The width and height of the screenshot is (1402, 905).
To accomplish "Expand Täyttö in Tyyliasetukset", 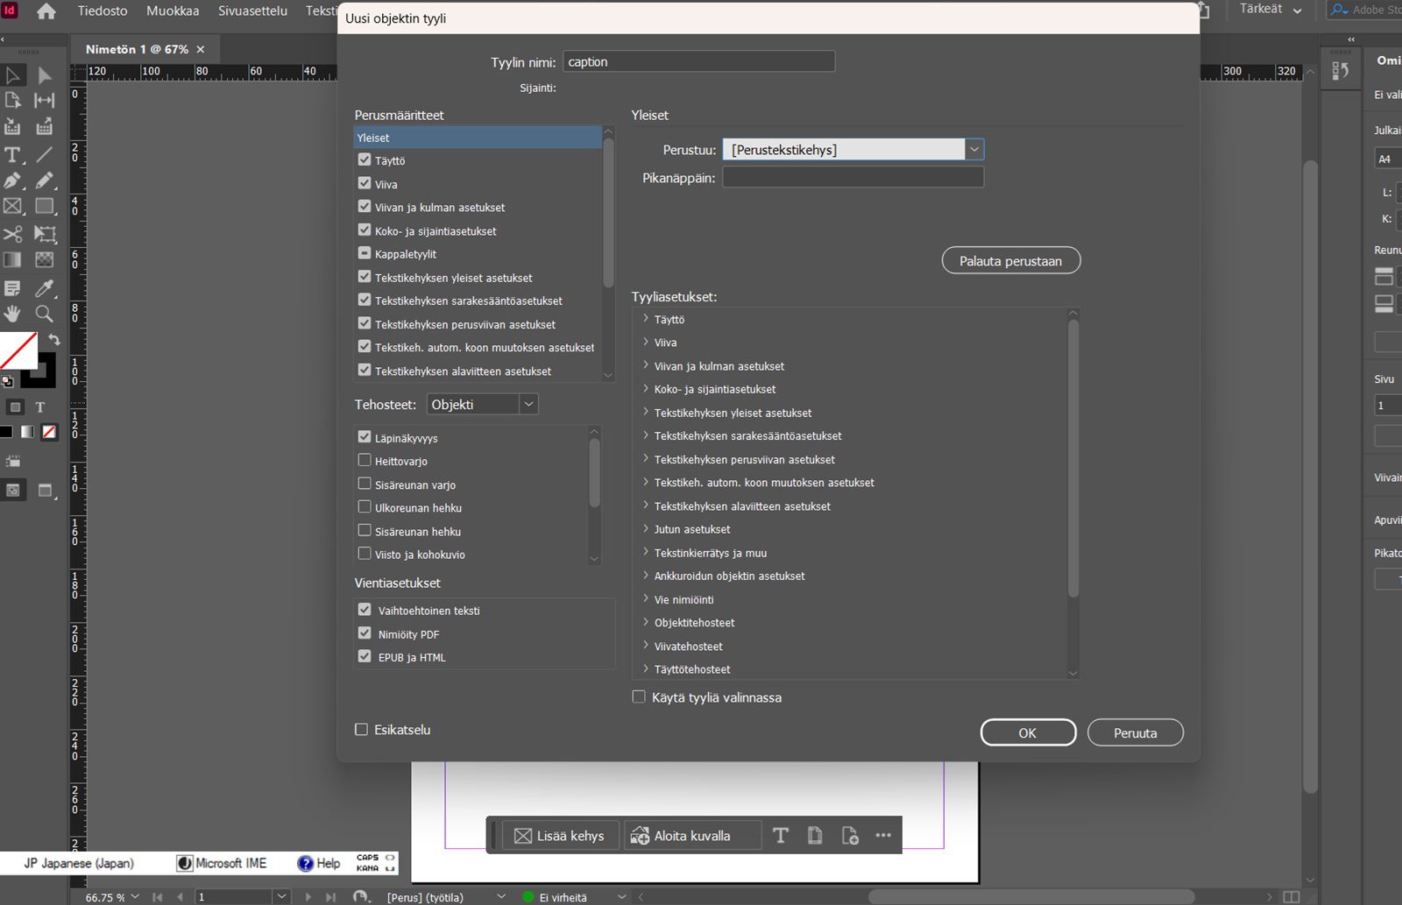I will [x=646, y=319].
